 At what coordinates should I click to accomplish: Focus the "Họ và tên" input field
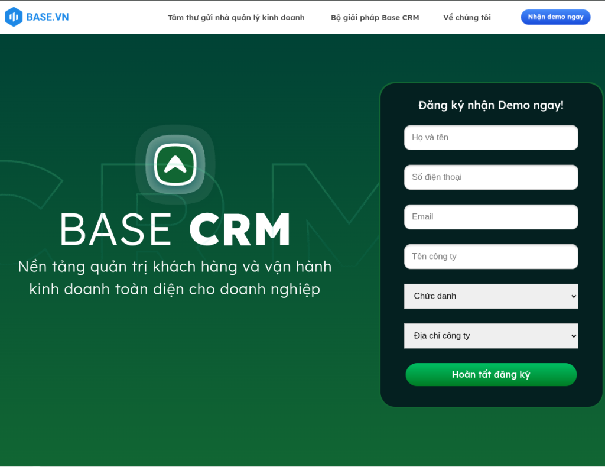[491, 137]
